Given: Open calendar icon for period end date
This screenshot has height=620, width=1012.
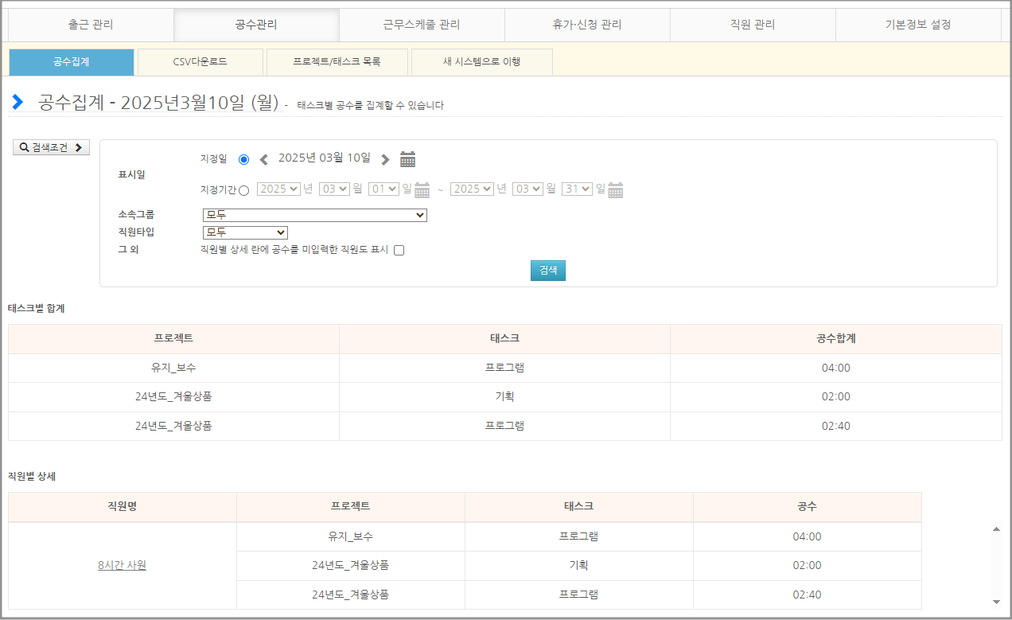Looking at the screenshot, I should click(615, 189).
